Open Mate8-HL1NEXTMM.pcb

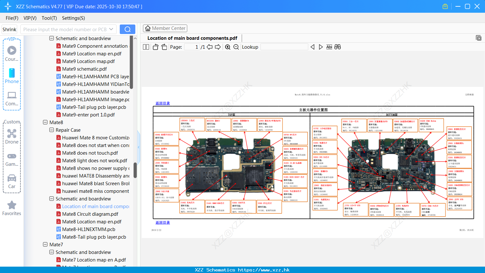click(x=89, y=229)
